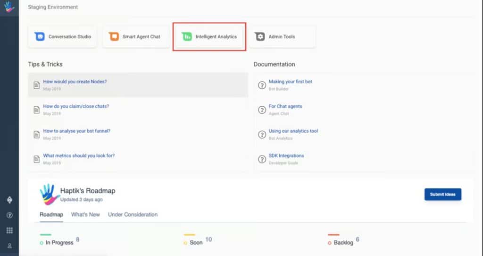This screenshot has height=256, width=483.
Task: Open "Making your first bot" documentation
Action: pyautogui.click(x=290, y=82)
